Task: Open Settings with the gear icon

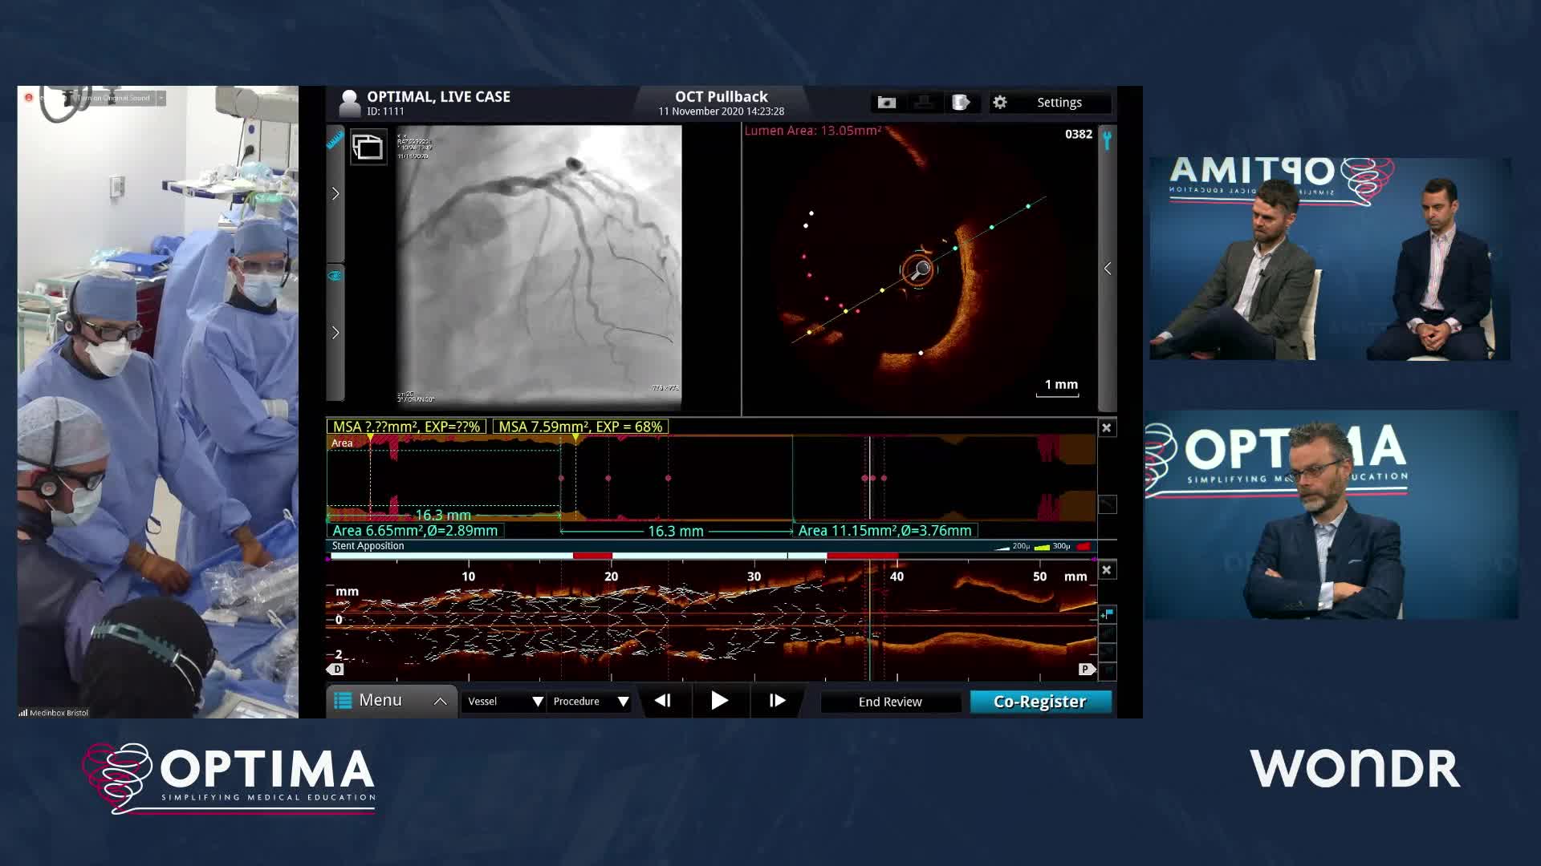Action: click(x=1000, y=103)
